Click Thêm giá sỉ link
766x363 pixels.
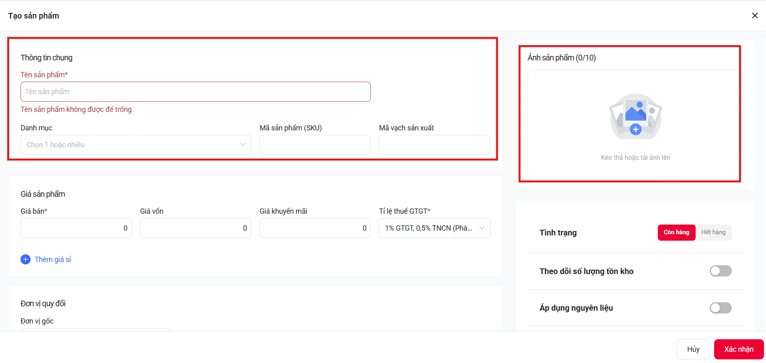pyautogui.click(x=53, y=260)
